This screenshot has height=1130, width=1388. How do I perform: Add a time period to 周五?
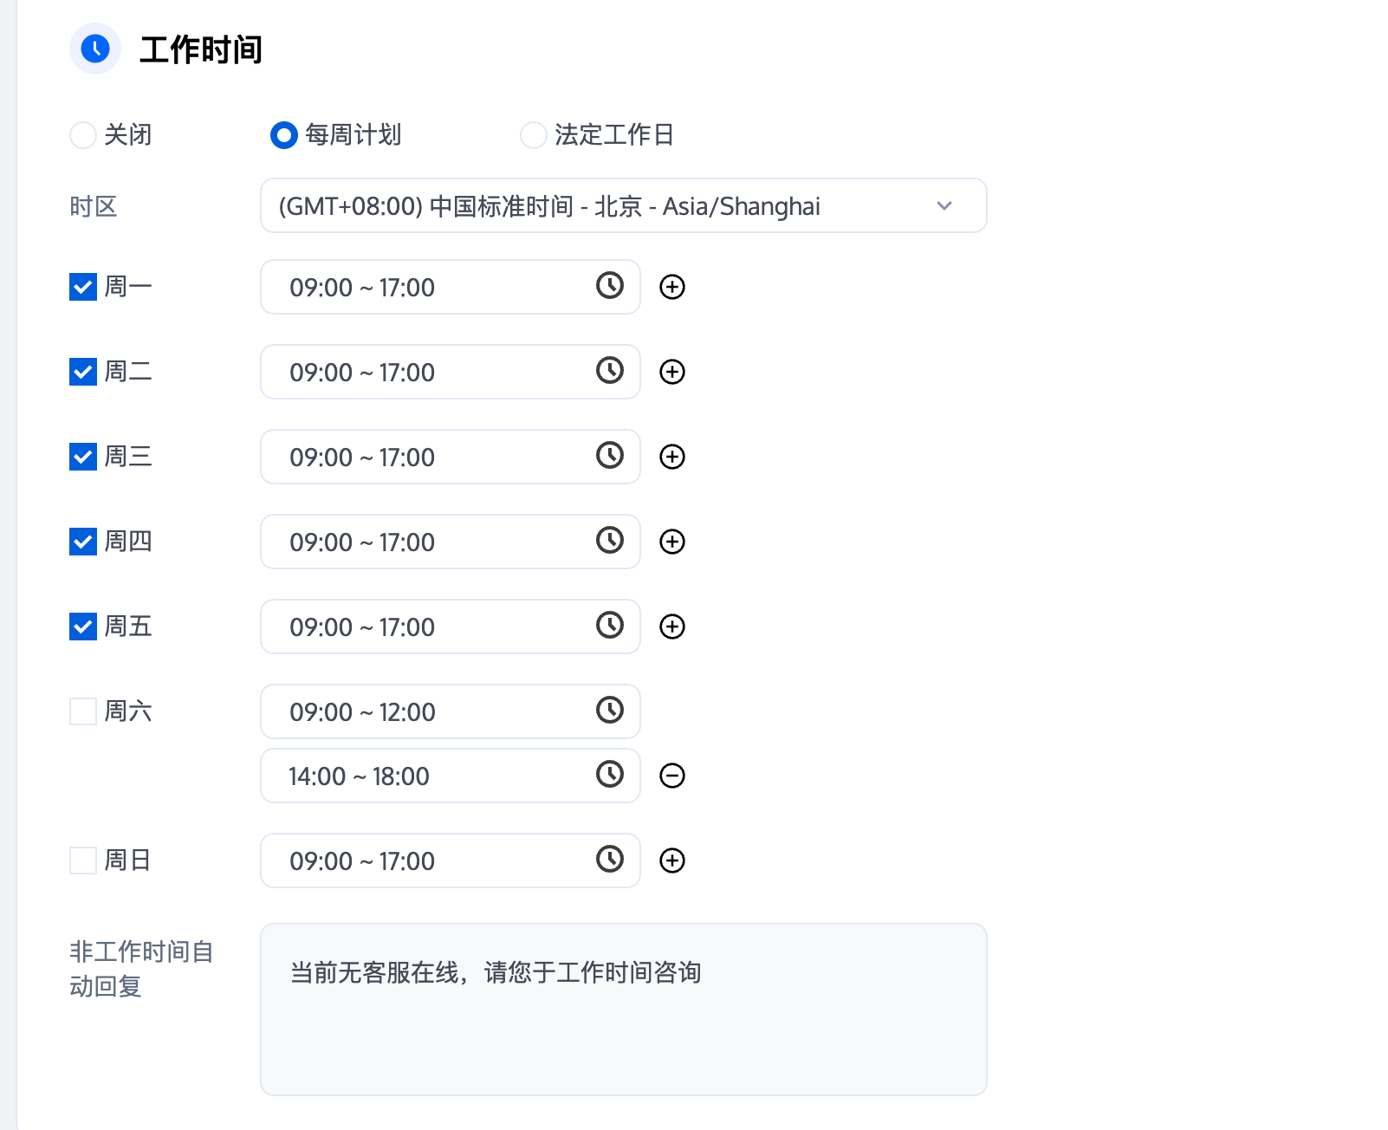[x=672, y=627]
